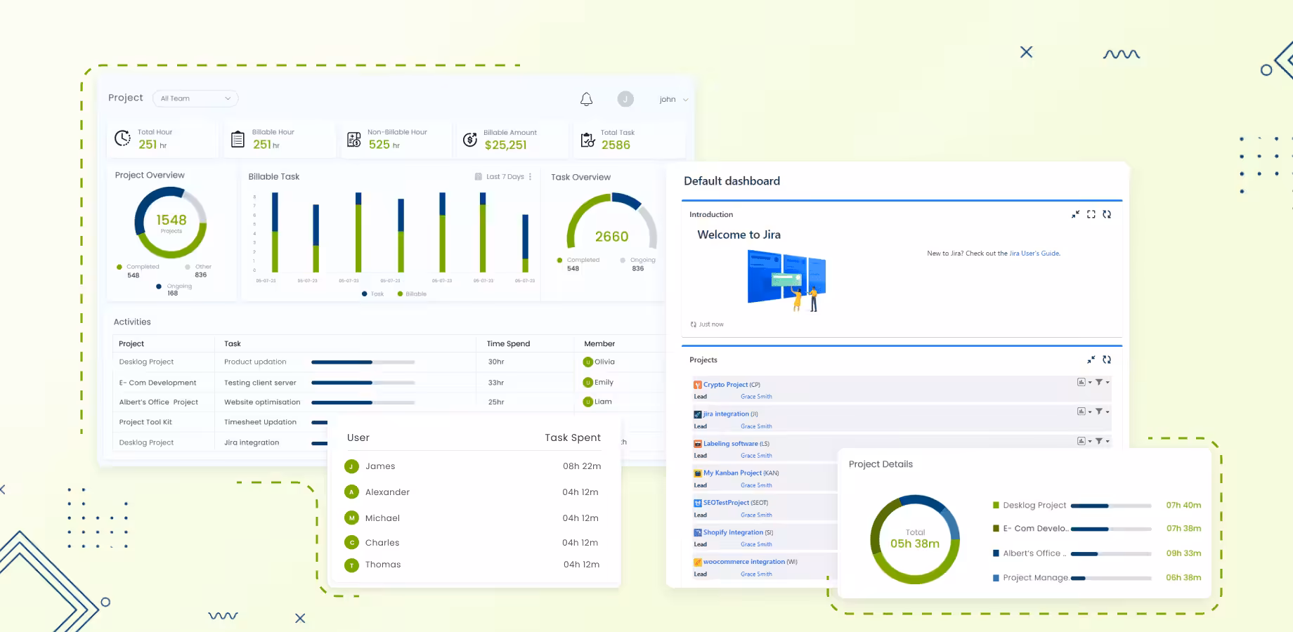This screenshot has height=632, width=1293.
Task: Open the Crypto Project link
Action: point(725,385)
